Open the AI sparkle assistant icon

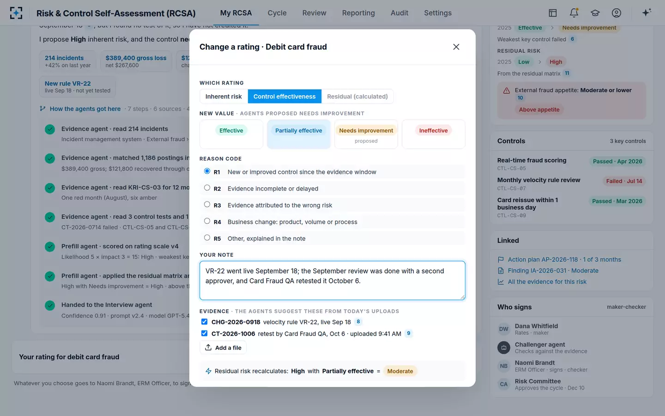tap(647, 12)
